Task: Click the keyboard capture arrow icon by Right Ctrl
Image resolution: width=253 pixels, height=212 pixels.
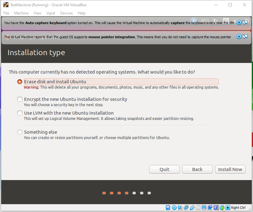Action: (228, 208)
